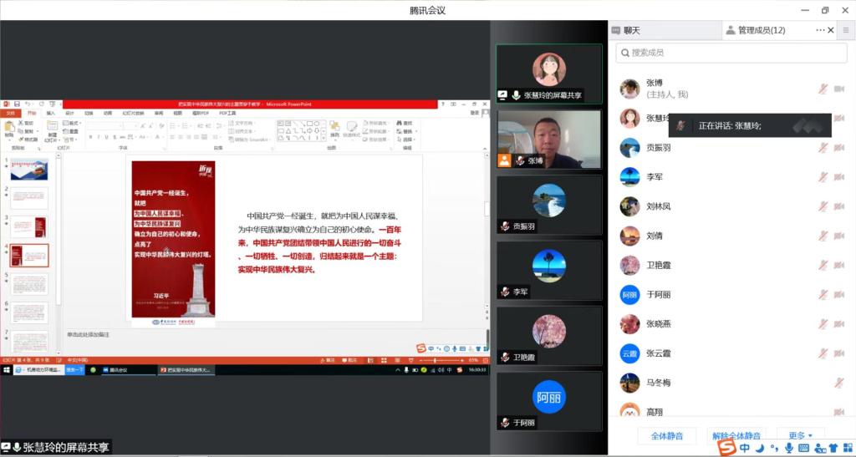The width and height of the screenshot is (856, 457).
Task: Click the Sogou toolbar microphone icon
Action: pyautogui.click(x=787, y=449)
